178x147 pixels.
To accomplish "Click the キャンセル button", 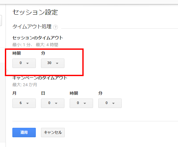I will 53,132.
